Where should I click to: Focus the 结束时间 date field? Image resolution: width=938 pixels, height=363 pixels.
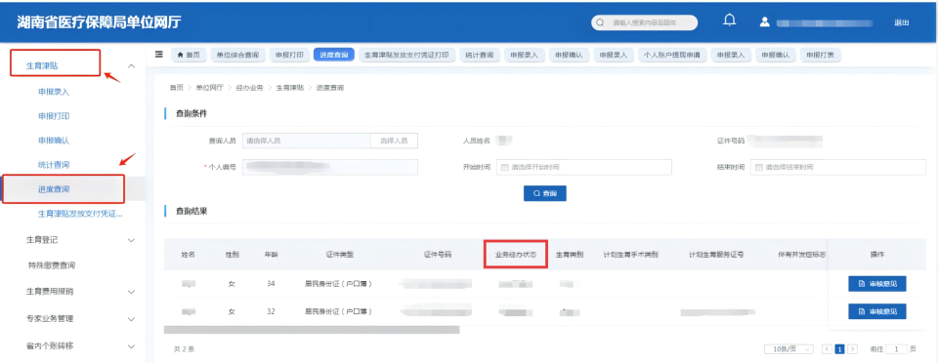[x=837, y=167]
